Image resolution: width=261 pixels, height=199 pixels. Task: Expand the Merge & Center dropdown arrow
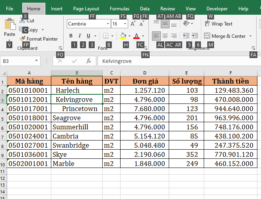coord(251,36)
